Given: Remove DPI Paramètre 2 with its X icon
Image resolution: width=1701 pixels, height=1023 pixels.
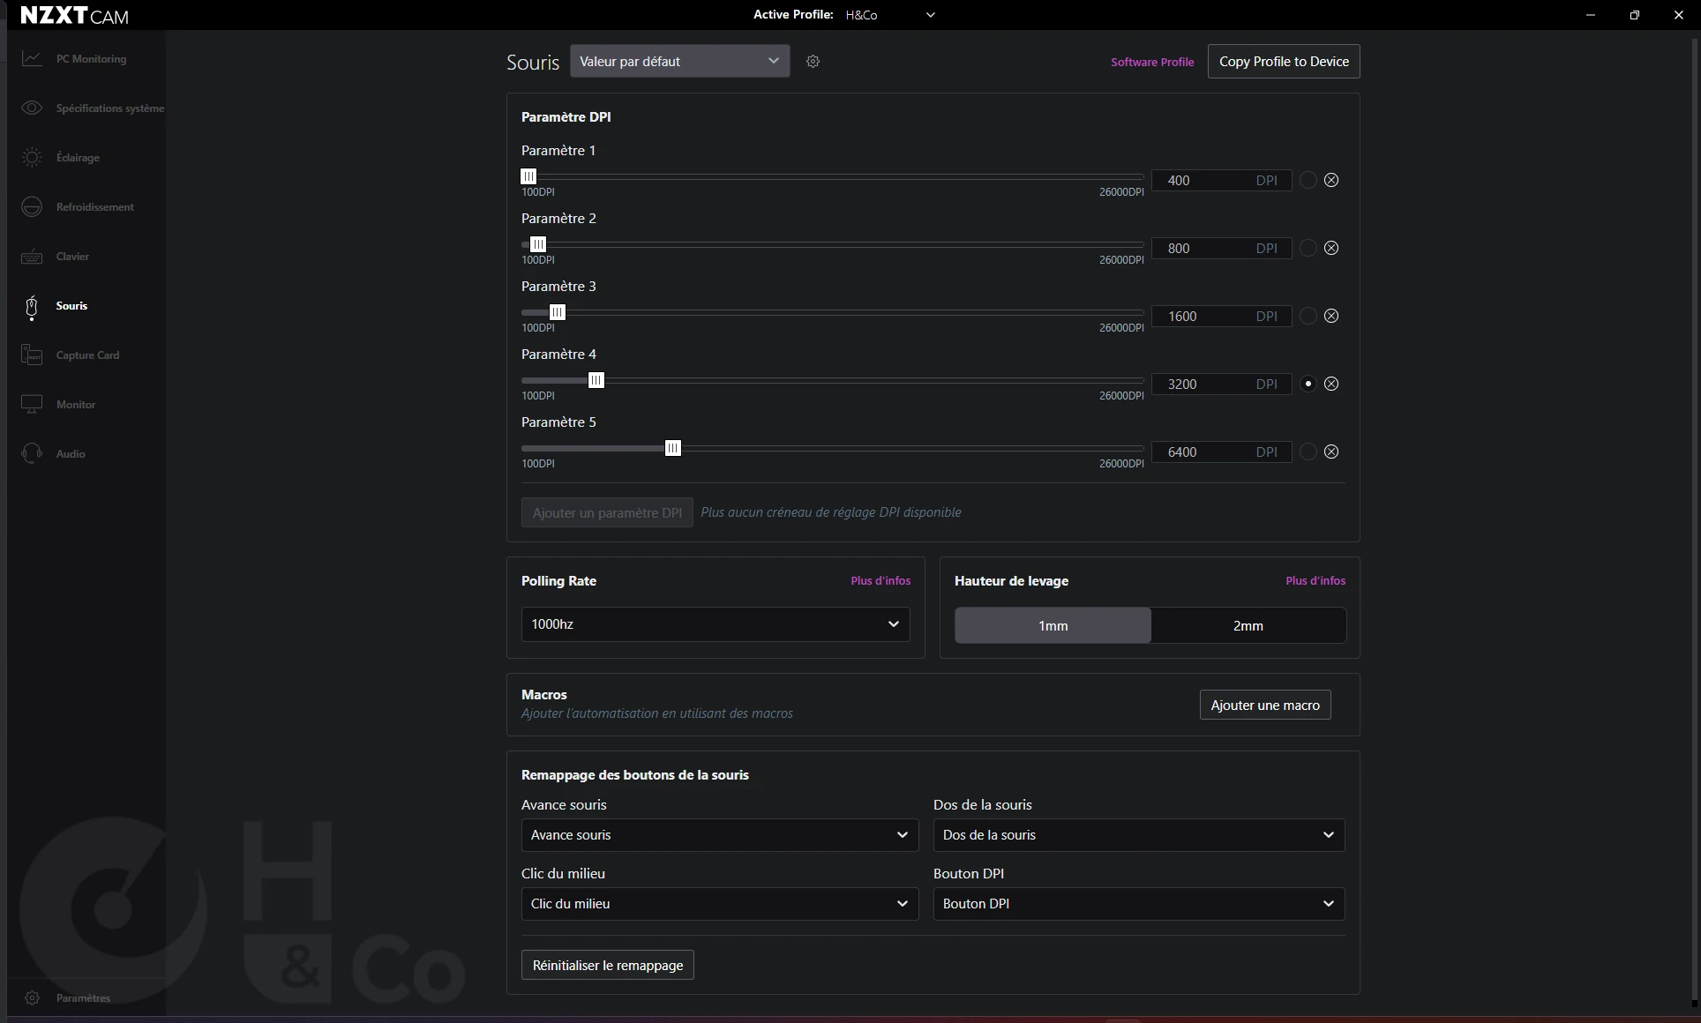Looking at the screenshot, I should tap(1331, 248).
